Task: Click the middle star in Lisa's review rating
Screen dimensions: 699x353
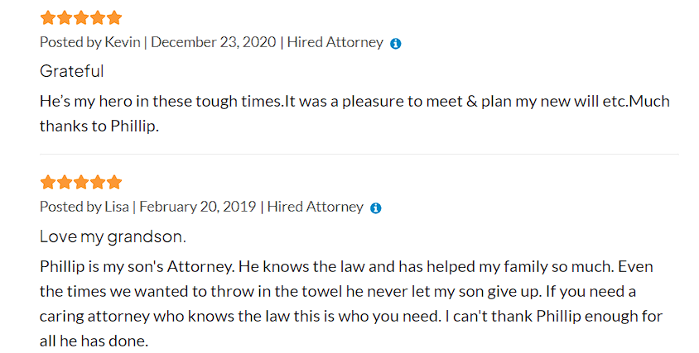Action: (x=81, y=183)
